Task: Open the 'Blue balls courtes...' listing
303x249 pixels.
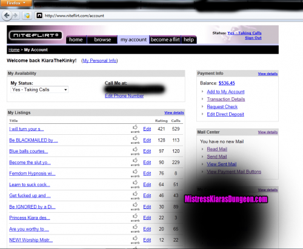Action: pos(28,151)
